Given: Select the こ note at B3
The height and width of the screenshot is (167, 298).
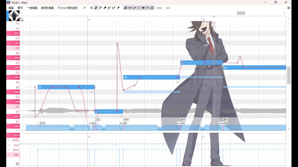Looking at the screenshot, I should coord(109,112).
